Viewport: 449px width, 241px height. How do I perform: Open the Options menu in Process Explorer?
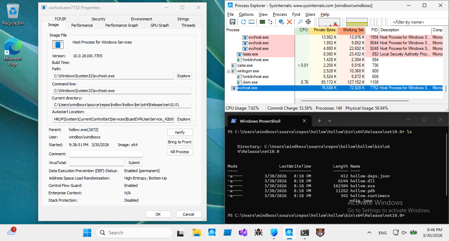pyautogui.click(x=246, y=14)
